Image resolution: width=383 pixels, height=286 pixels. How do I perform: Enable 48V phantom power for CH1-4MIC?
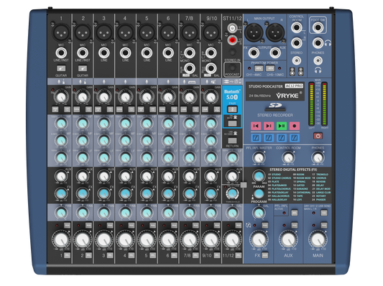(x=259, y=68)
